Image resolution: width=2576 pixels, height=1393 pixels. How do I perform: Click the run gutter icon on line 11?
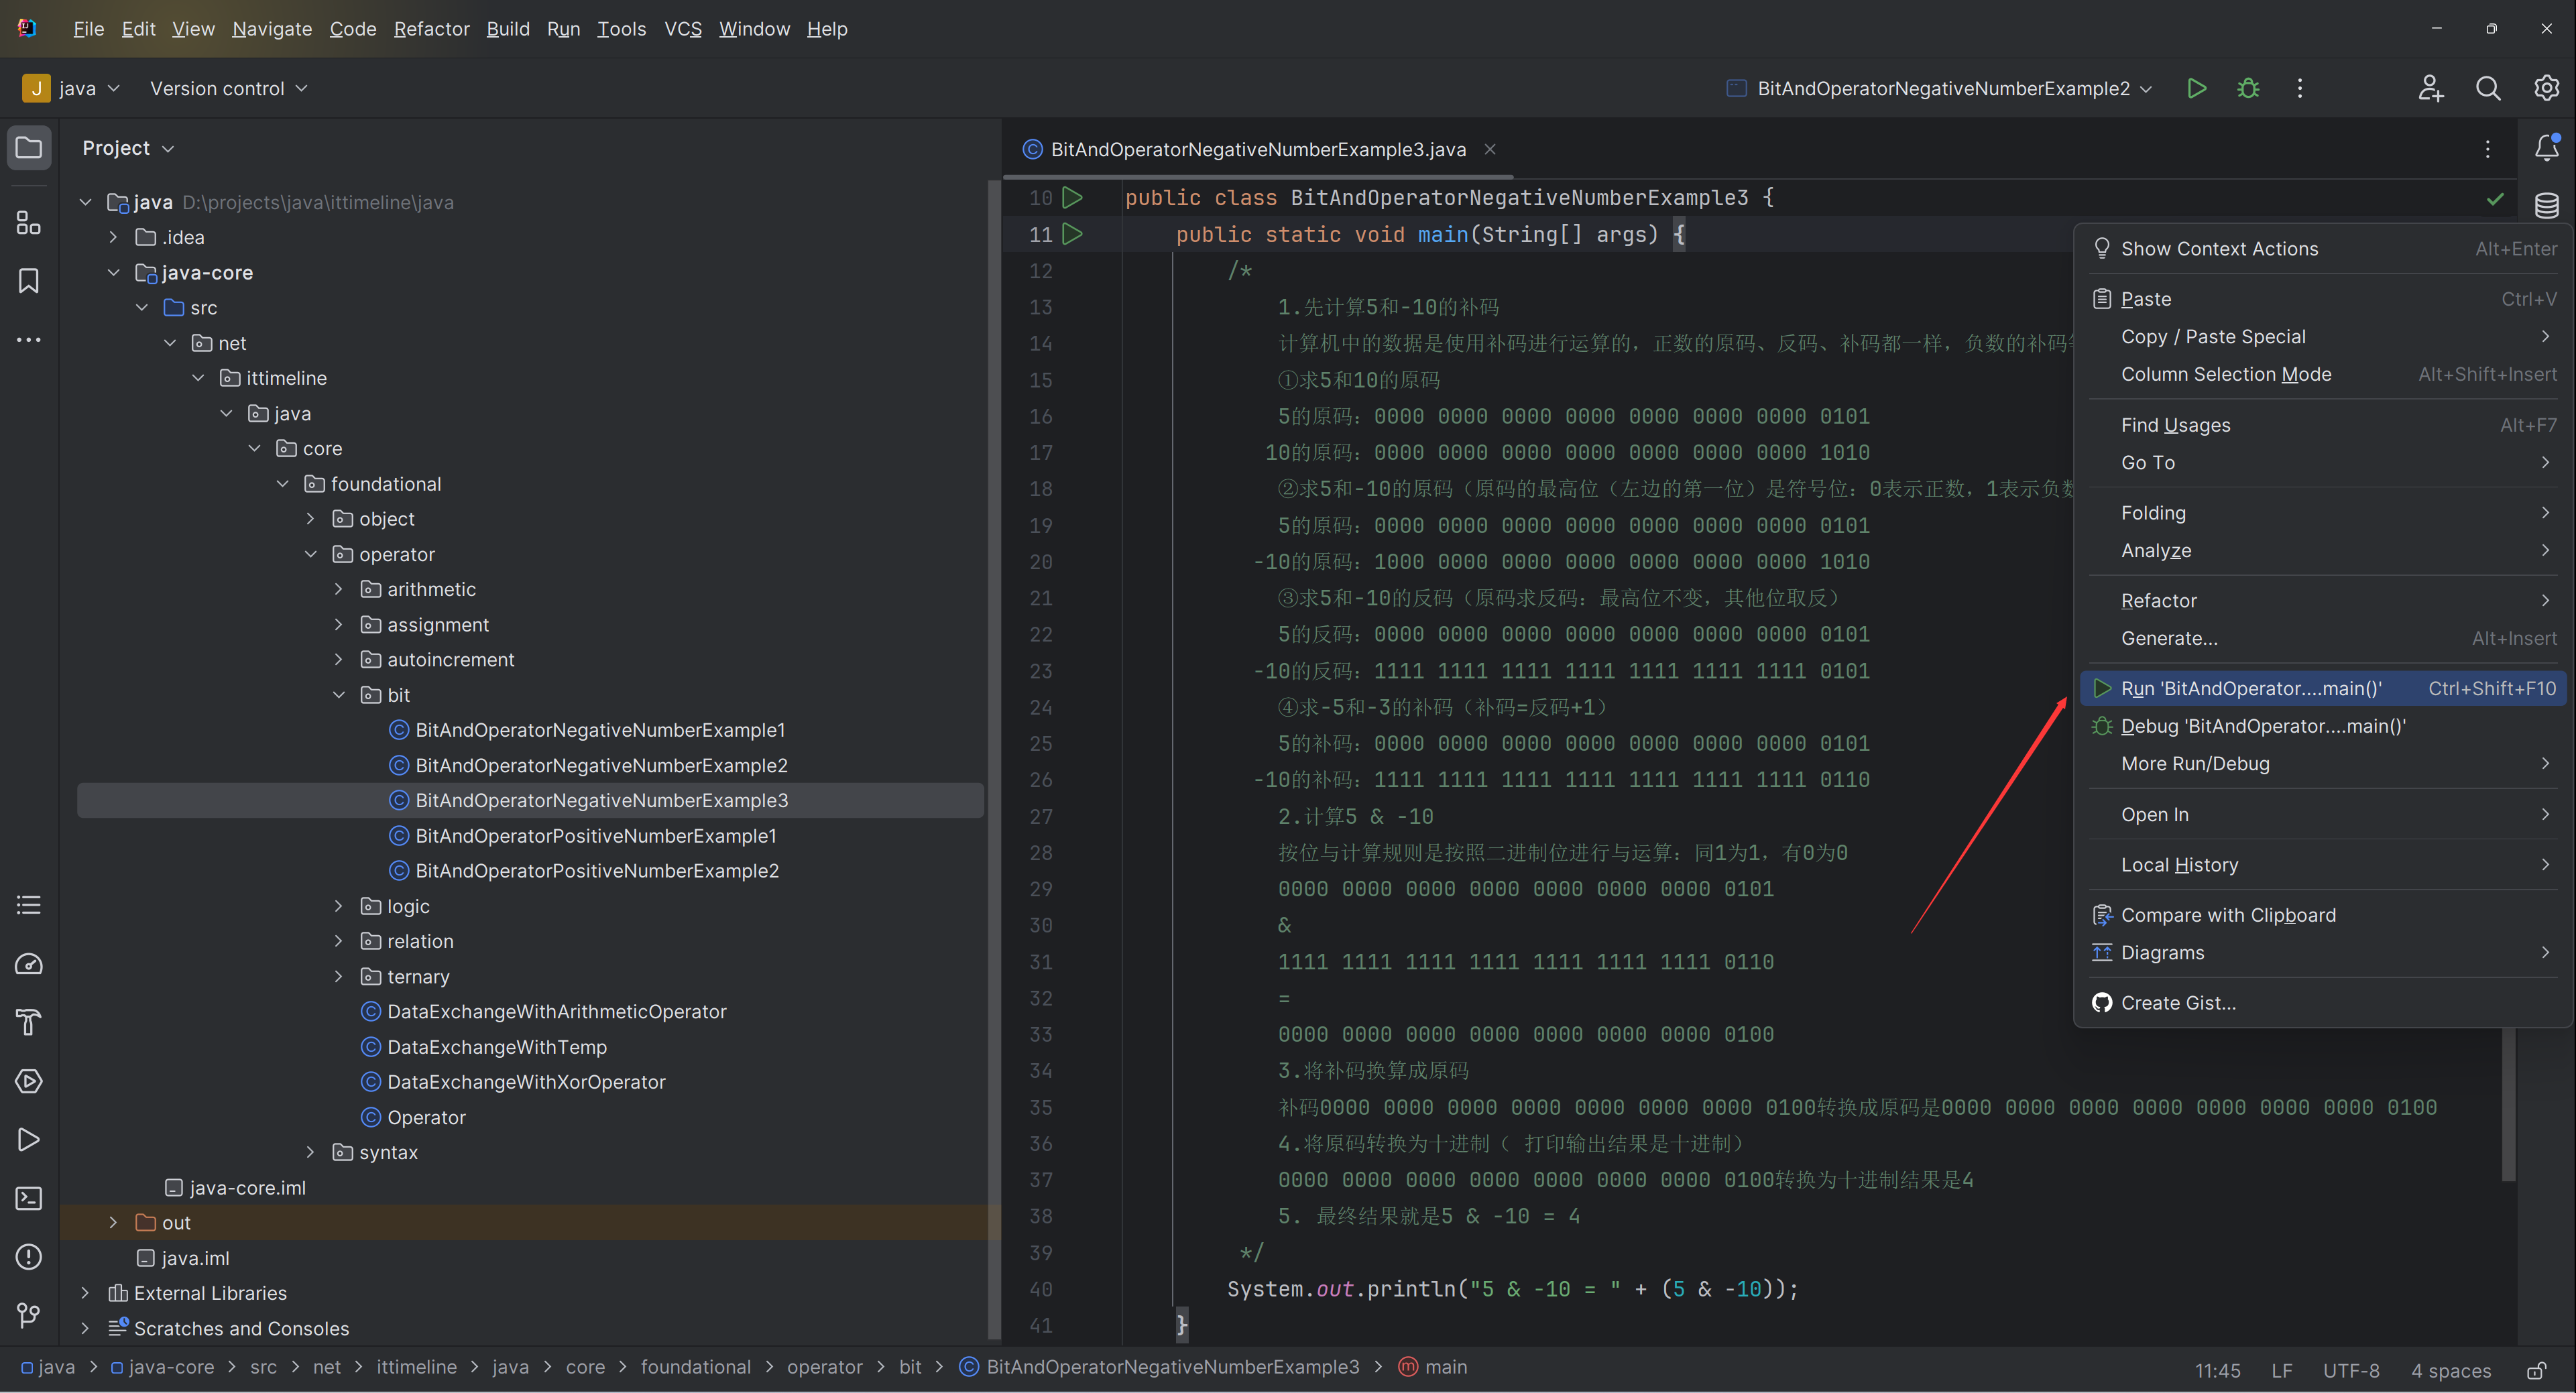pyautogui.click(x=1073, y=234)
